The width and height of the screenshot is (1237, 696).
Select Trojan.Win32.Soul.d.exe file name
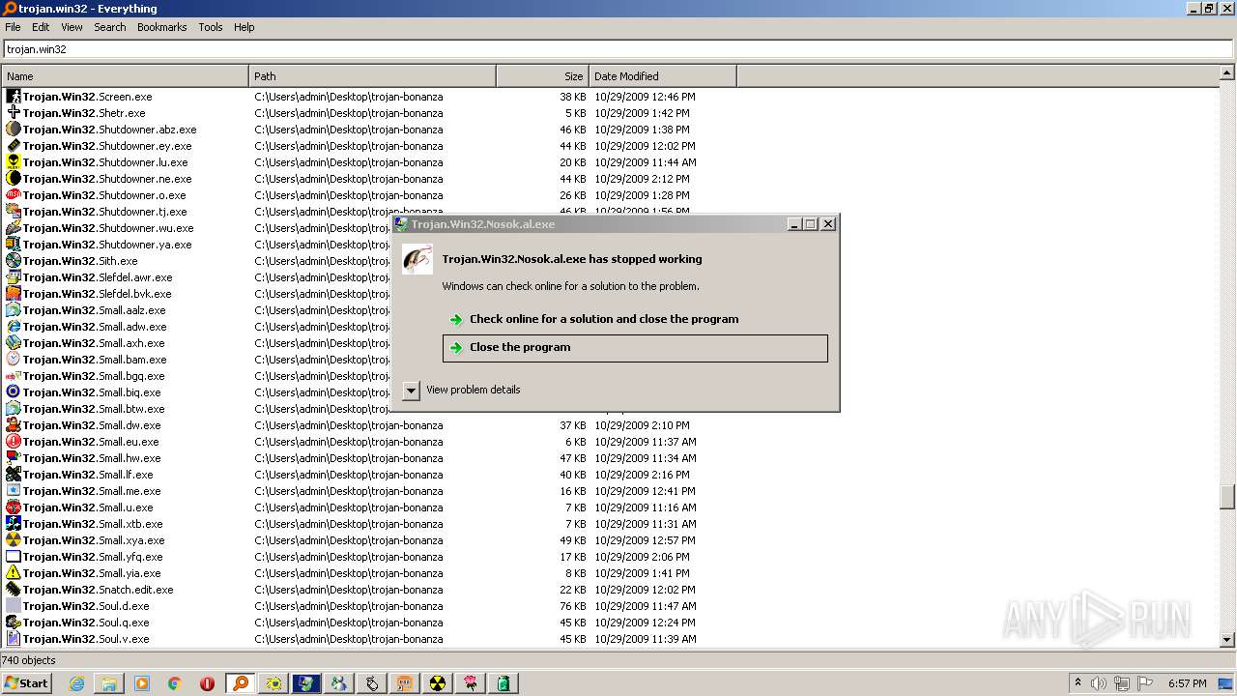[86, 606]
